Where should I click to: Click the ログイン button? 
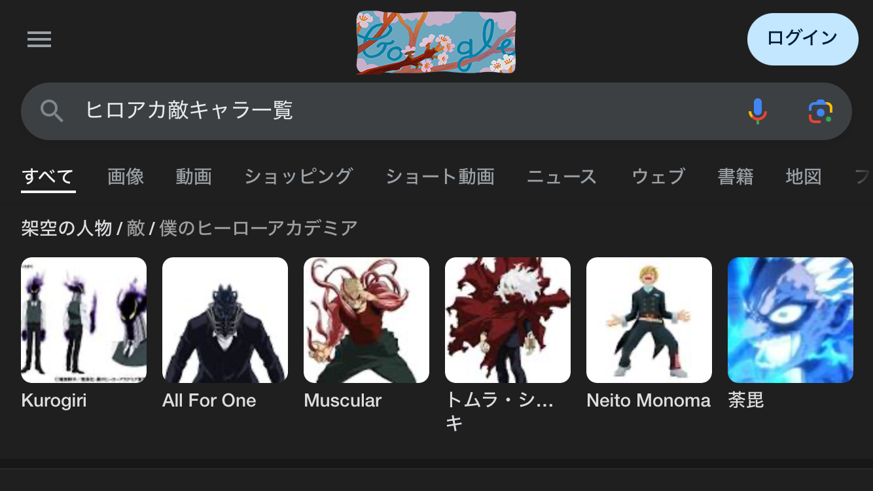click(802, 38)
